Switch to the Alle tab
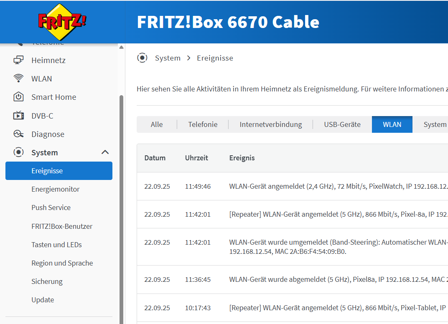The height and width of the screenshot is (324, 448). tap(157, 124)
